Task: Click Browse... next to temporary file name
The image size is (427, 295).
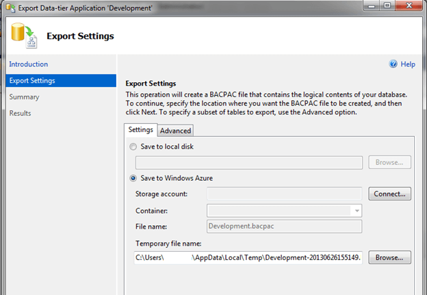Action: [x=389, y=257]
